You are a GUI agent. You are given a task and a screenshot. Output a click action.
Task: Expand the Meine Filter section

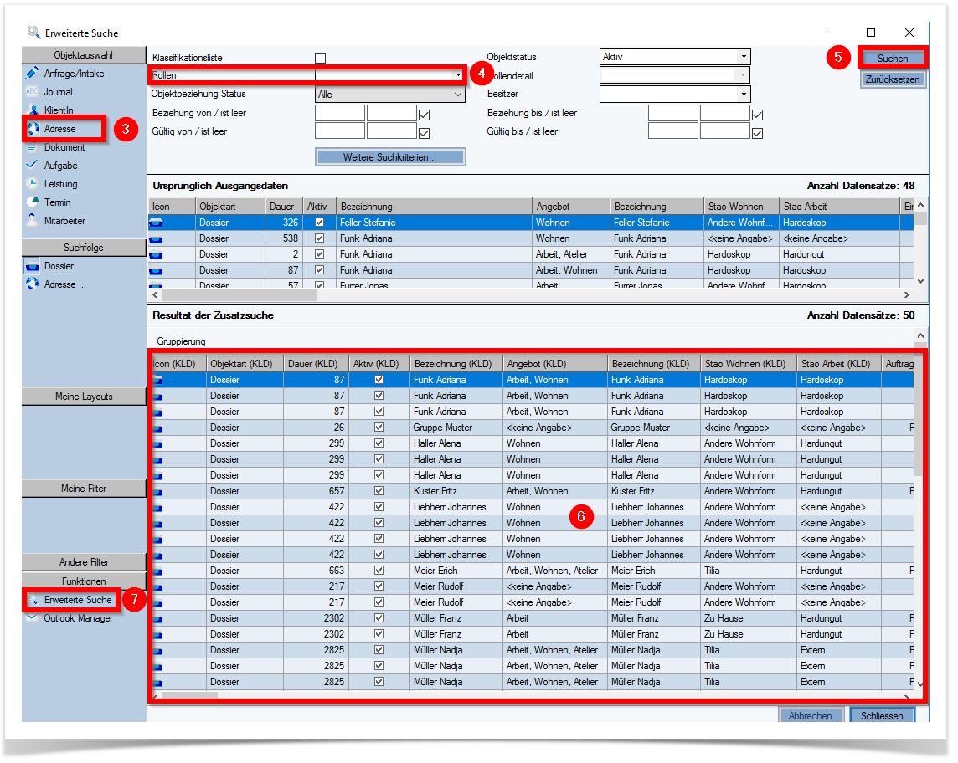pos(84,489)
